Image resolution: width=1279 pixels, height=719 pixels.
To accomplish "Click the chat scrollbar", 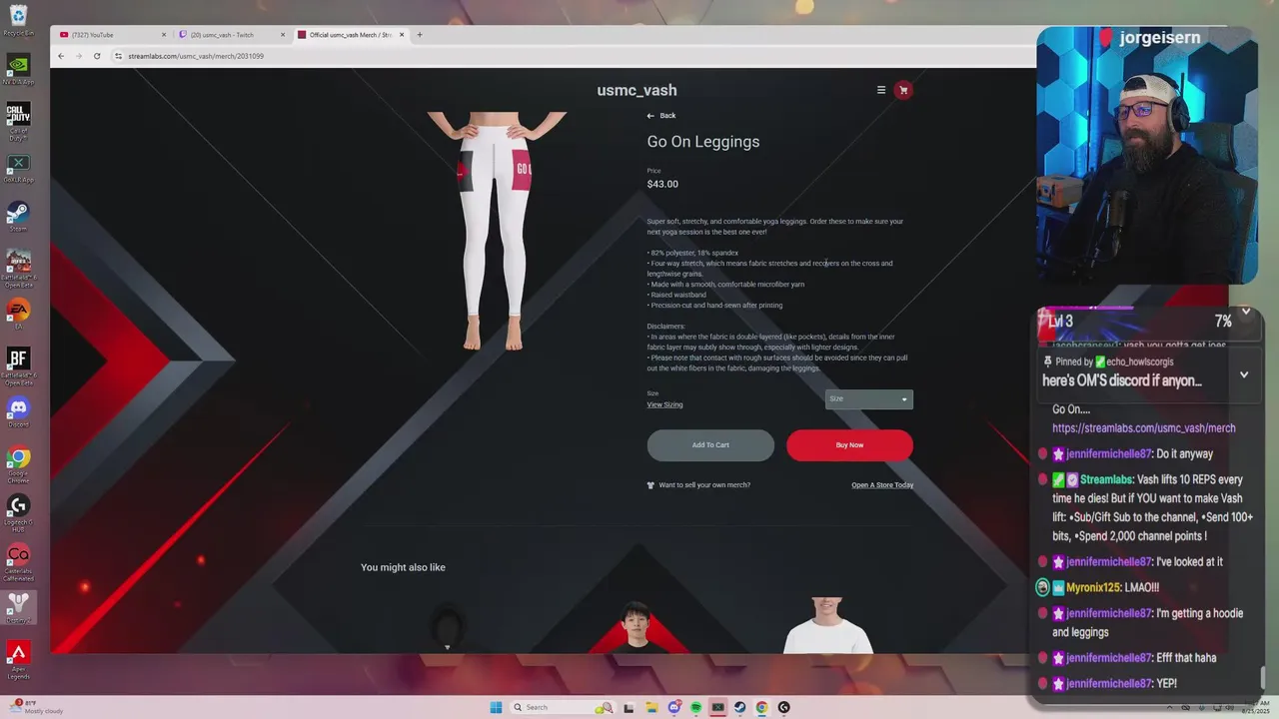I will (1262, 680).
